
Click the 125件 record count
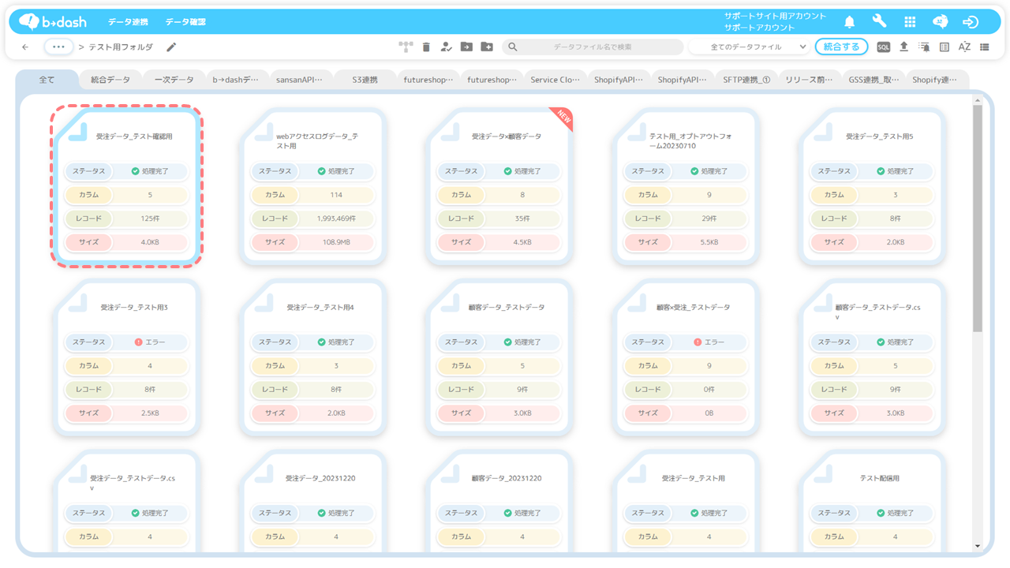[150, 219]
